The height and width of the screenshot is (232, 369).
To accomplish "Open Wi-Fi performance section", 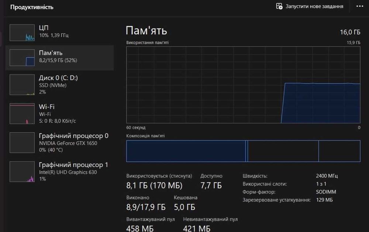I will [59, 113].
